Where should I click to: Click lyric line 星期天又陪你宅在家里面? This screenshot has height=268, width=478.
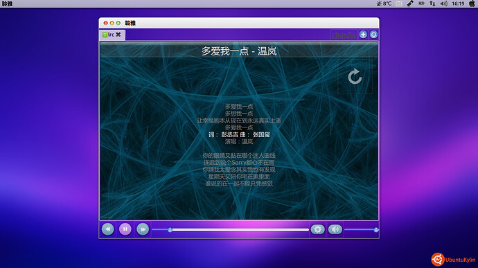coord(239,177)
